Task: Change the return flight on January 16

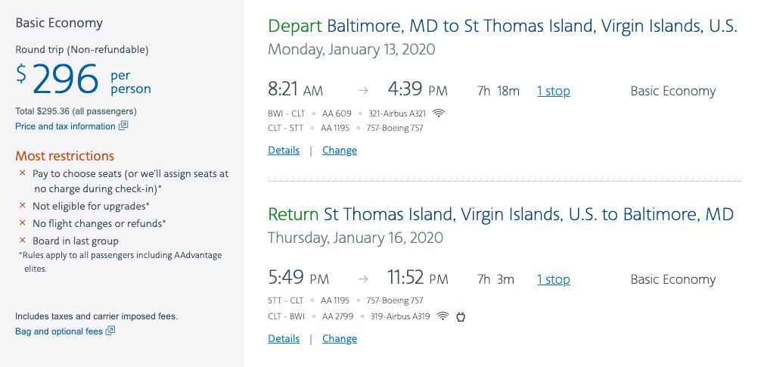Action: tap(340, 339)
